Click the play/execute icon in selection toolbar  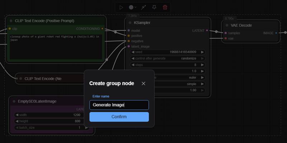[x=121, y=7]
